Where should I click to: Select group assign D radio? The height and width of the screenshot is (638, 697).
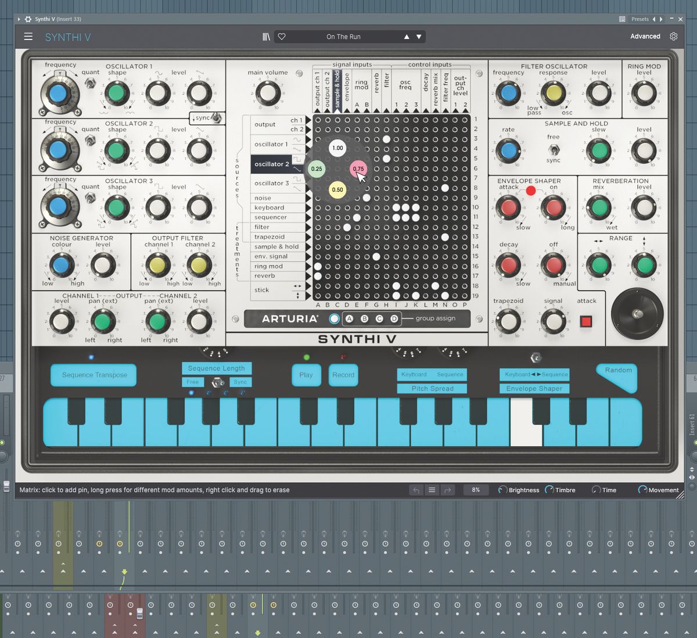click(394, 318)
